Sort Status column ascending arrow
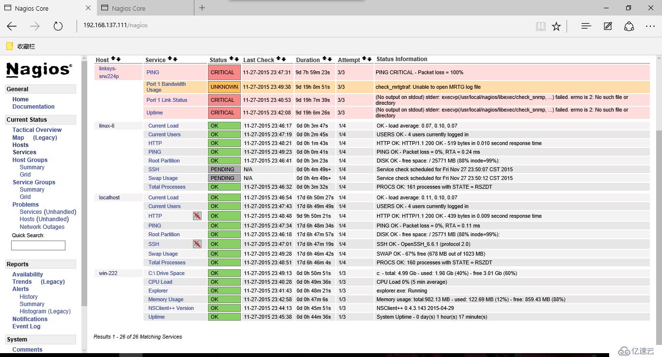This screenshot has height=357, width=662. [231, 59]
